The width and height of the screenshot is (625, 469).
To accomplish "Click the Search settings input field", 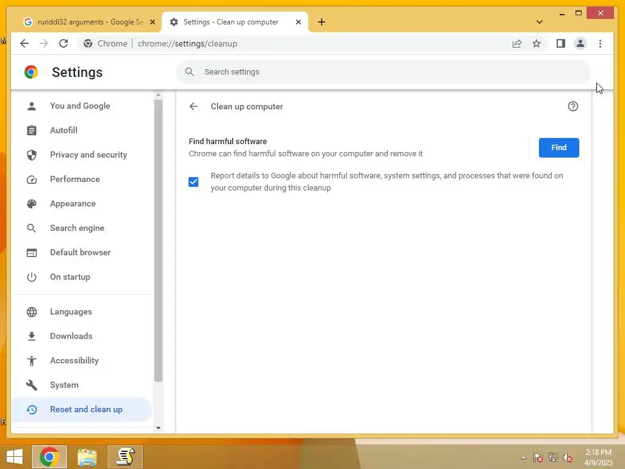I will click(383, 72).
